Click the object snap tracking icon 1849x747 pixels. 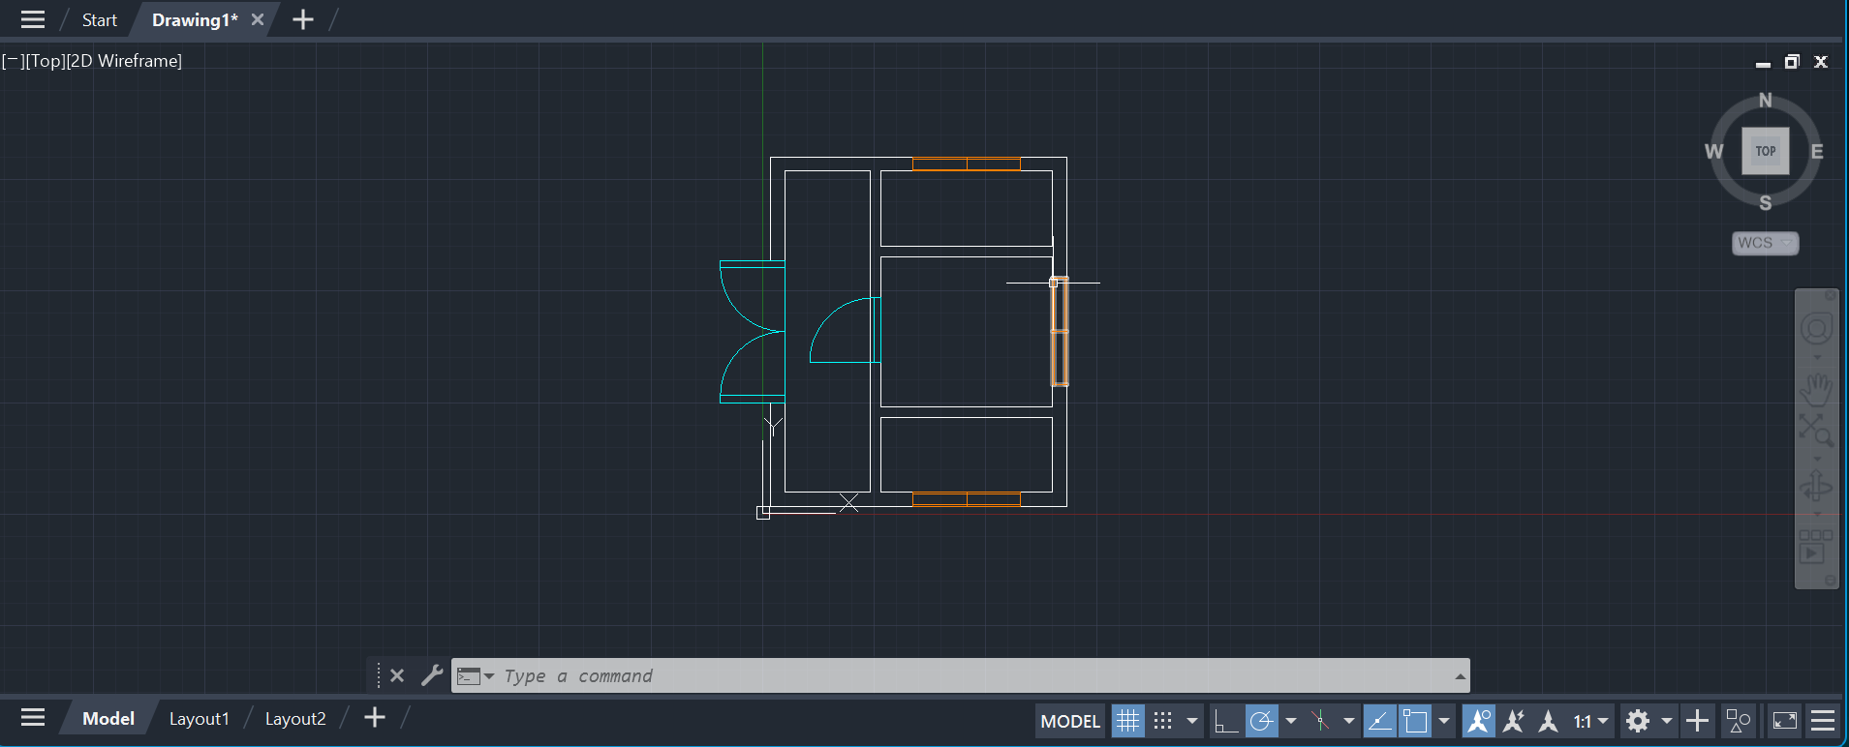(1379, 721)
